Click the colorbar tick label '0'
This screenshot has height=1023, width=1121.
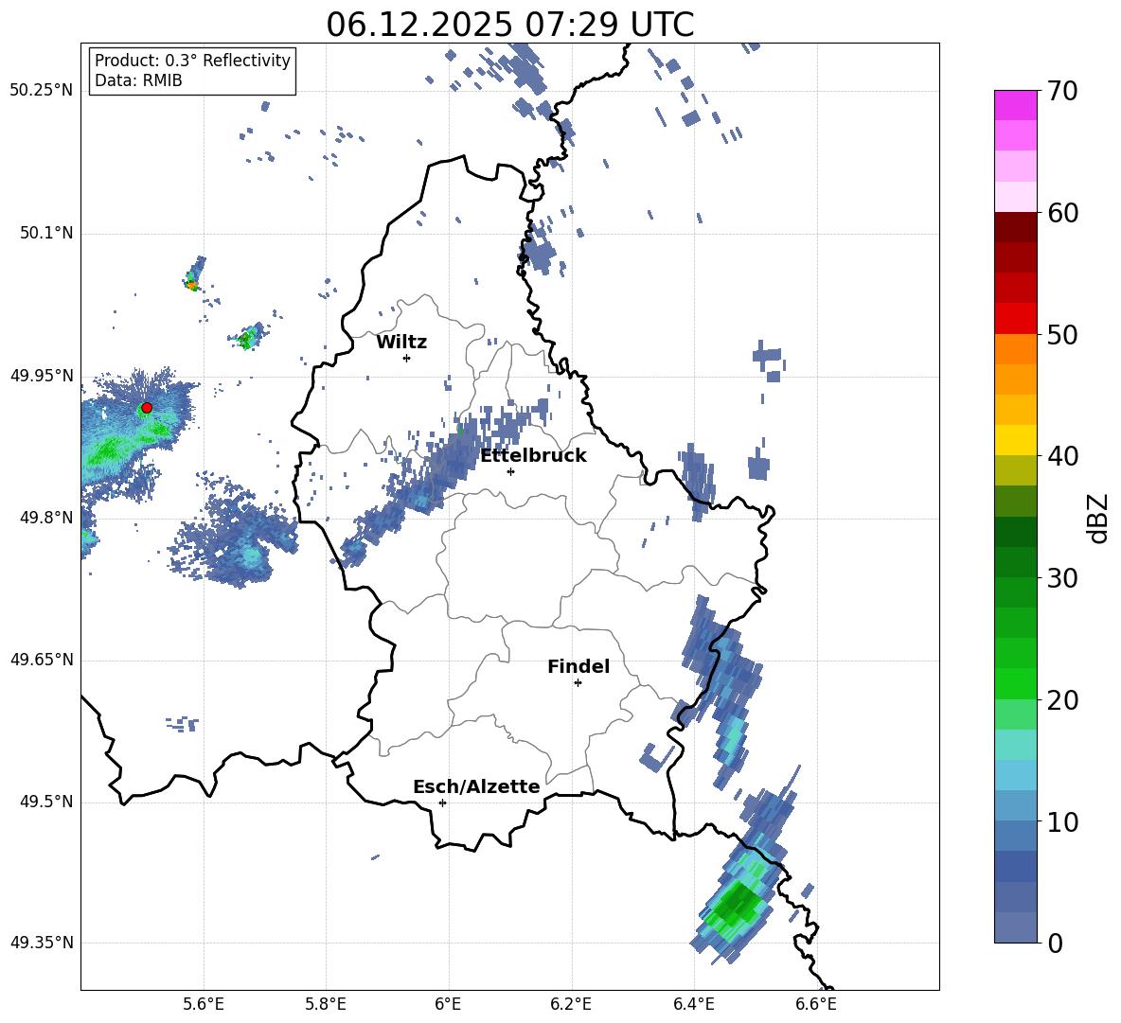(1055, 944)
